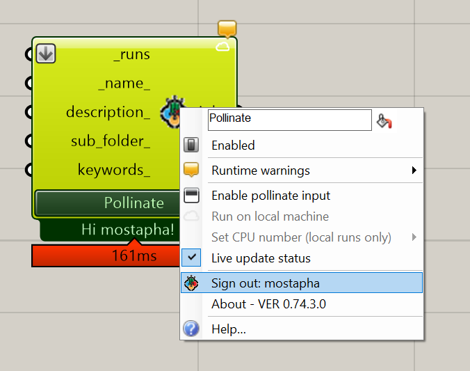Open the yellow warning balloon above component
The height and width of the screenshot is (371, 470).
(x=227, y=29)
